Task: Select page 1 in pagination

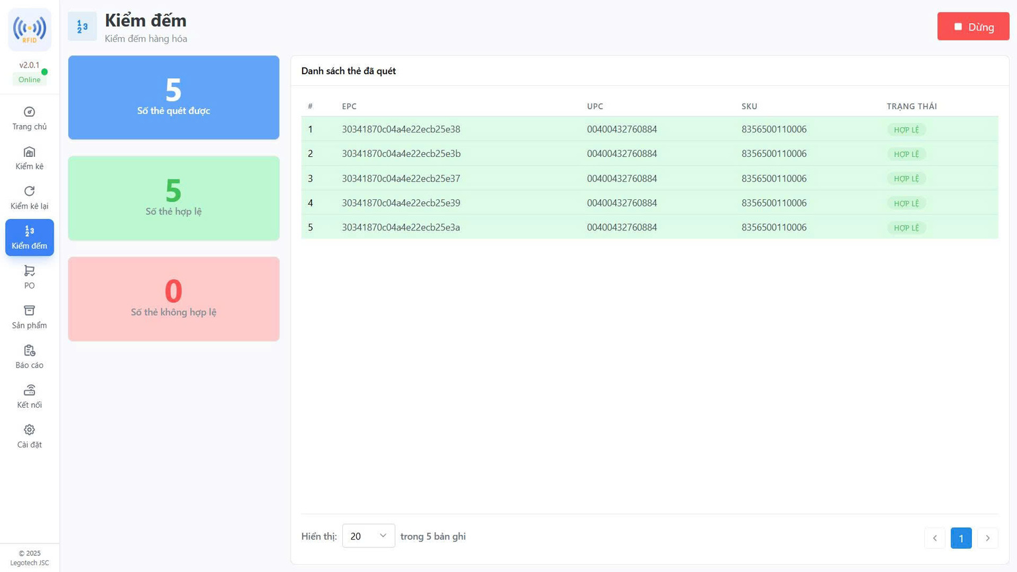Action: coord(961,538)
